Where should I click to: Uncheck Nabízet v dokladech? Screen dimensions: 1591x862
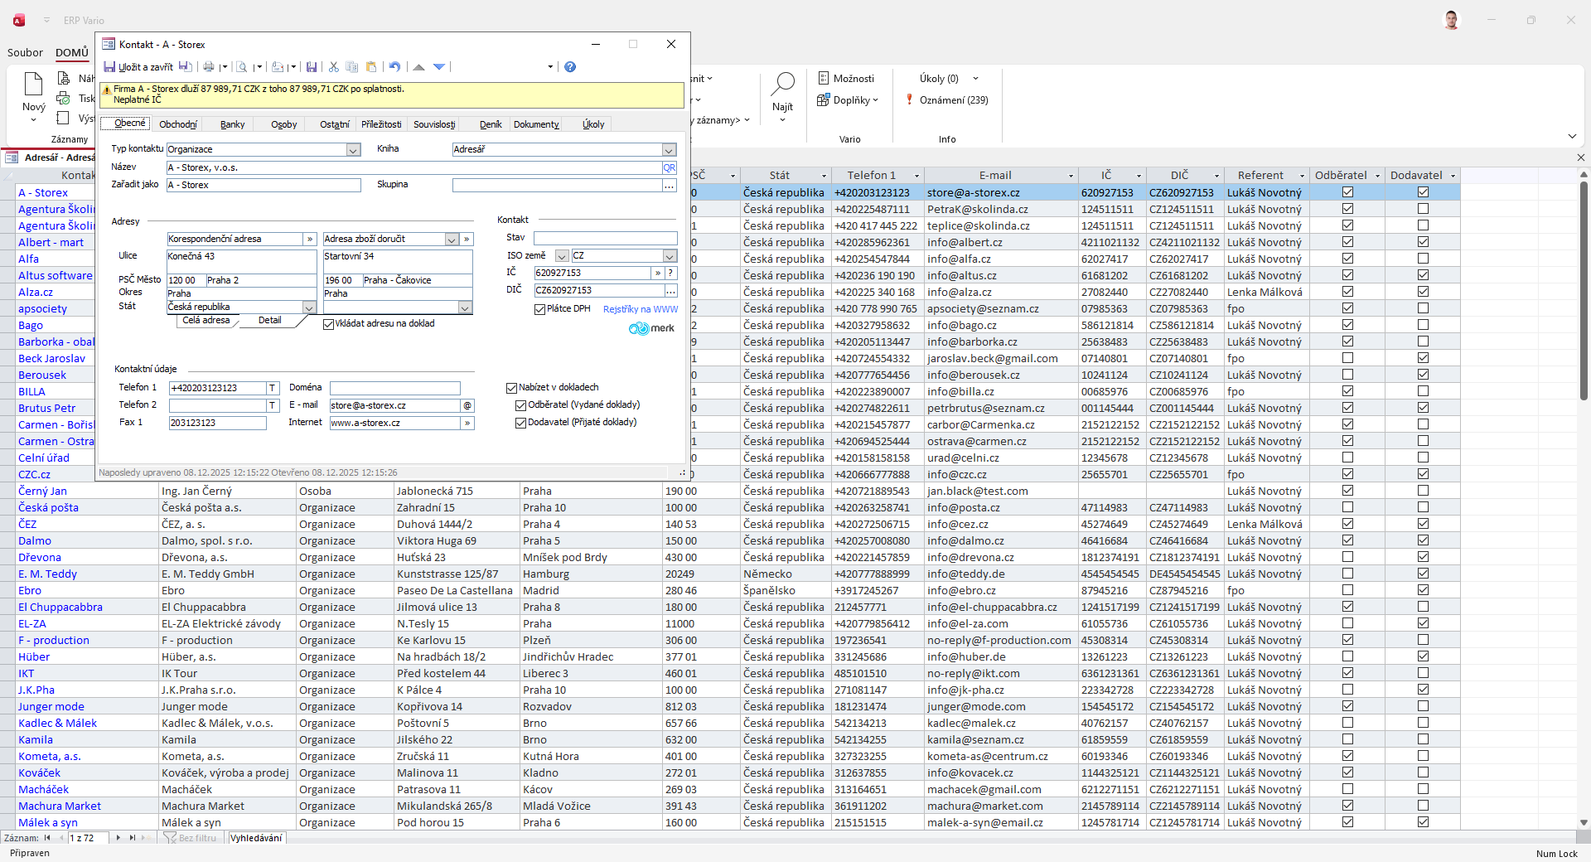[x=512, y=388]
